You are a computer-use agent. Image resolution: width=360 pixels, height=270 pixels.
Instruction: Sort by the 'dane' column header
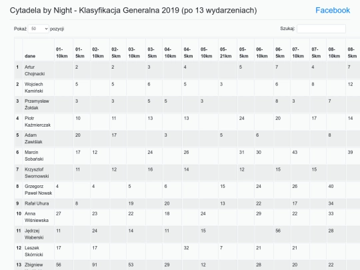coord(39,49)
